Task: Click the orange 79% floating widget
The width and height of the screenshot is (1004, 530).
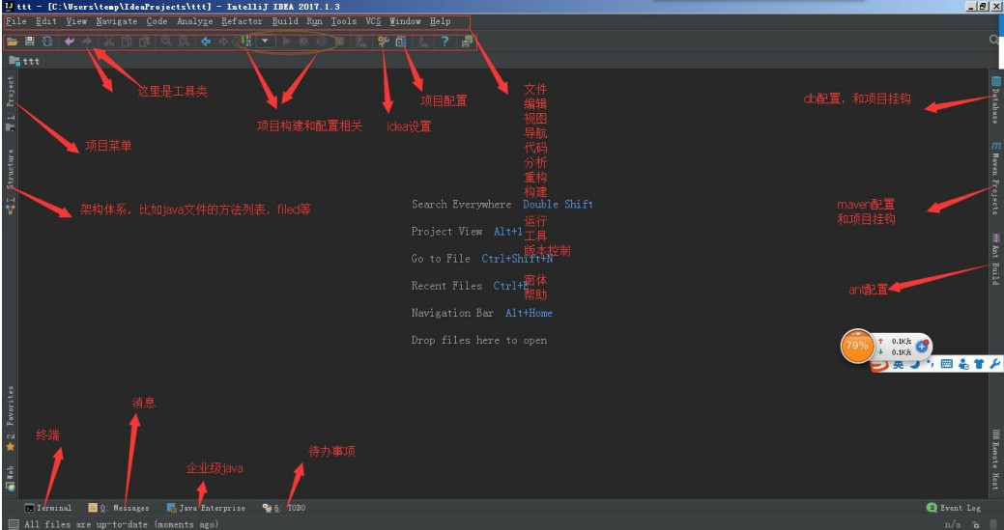Action: pyautogui.click(x=857, y=346)
